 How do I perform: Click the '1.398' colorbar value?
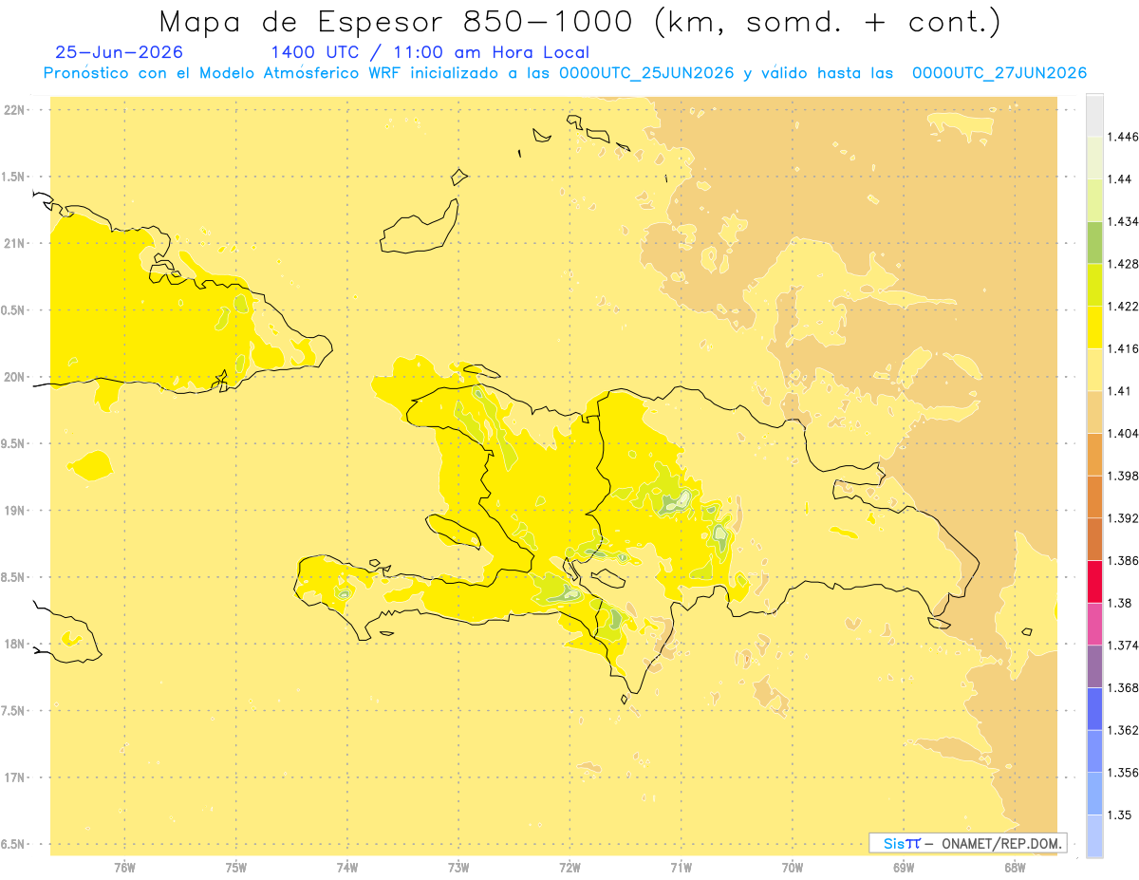tap(1122, 476)
